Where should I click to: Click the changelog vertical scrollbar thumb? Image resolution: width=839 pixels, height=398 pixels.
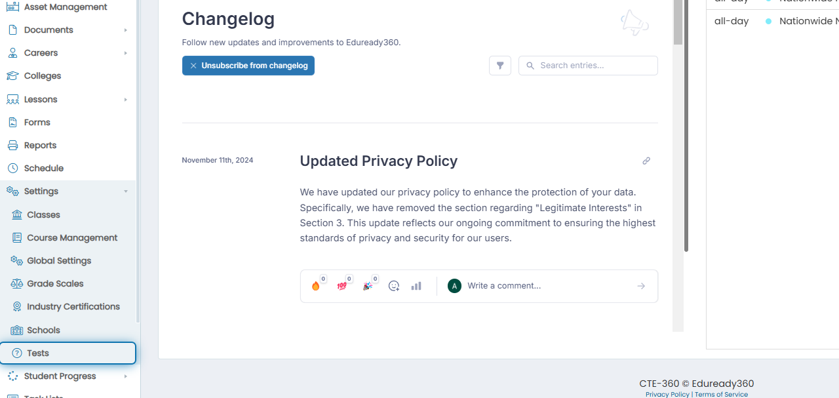coord(678,22)
